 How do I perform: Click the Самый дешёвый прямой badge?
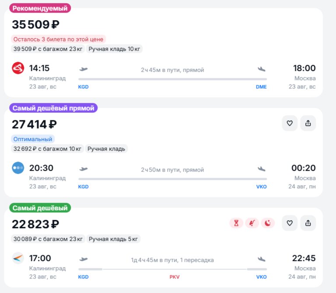click(x=53, y=108)
